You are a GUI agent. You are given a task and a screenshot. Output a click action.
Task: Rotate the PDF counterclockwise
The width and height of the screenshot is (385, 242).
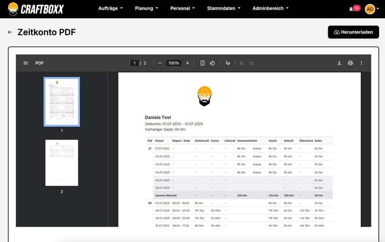(212, 63)
